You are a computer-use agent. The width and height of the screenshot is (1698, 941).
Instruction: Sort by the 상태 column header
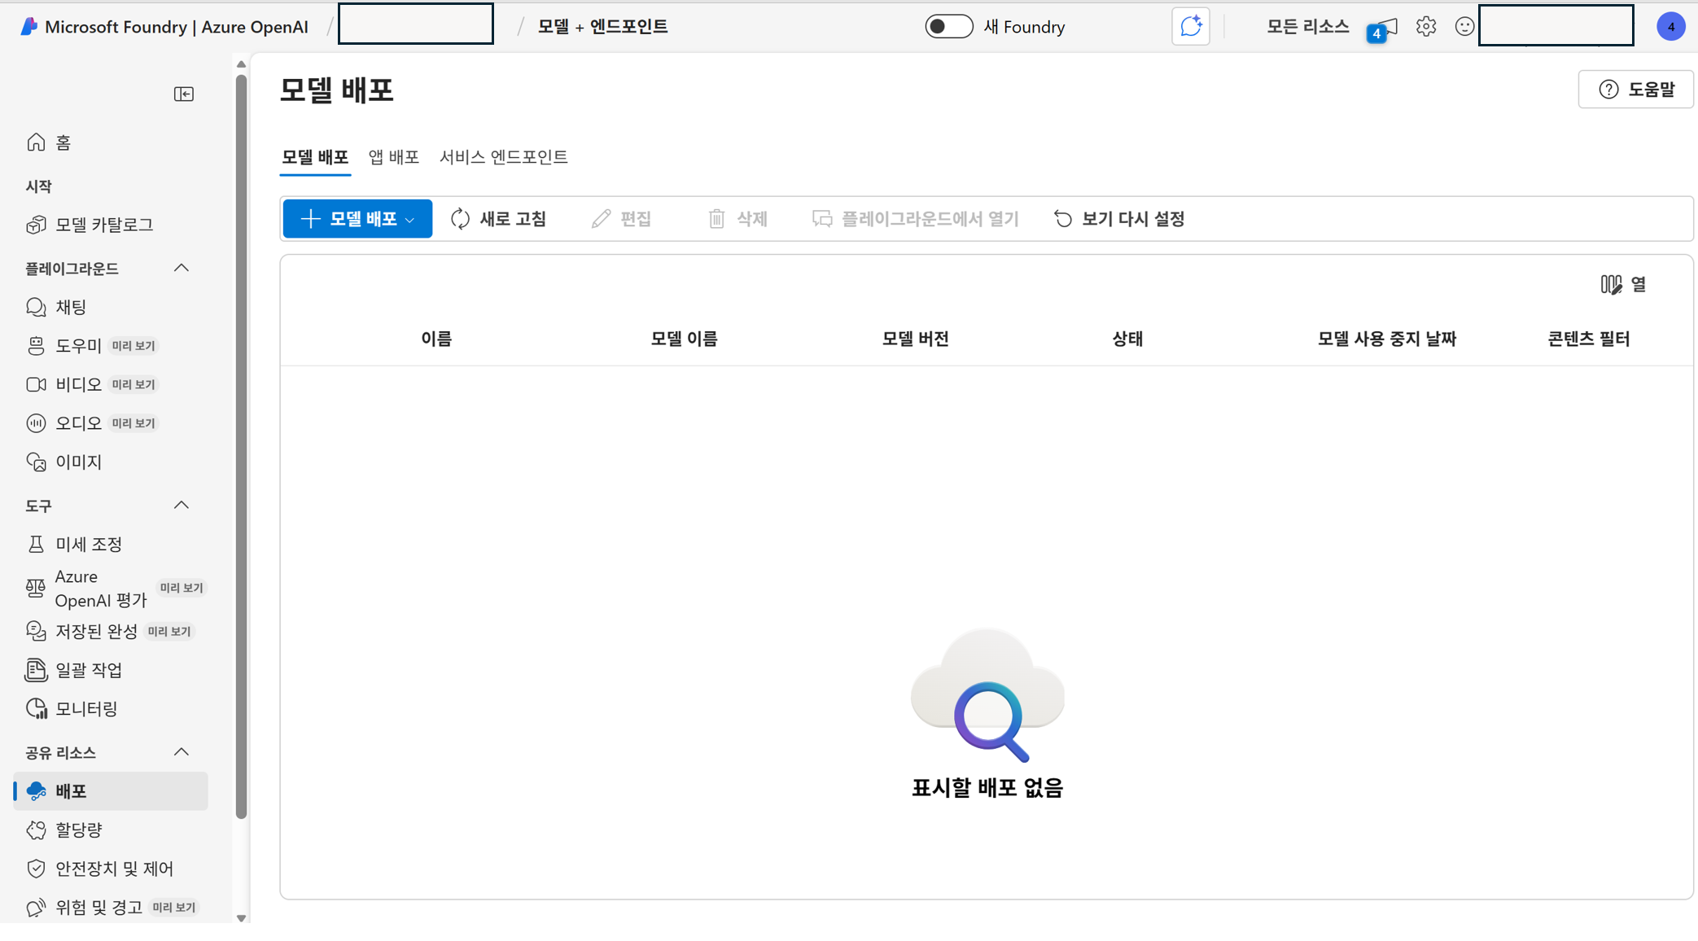click(1127, 339)
